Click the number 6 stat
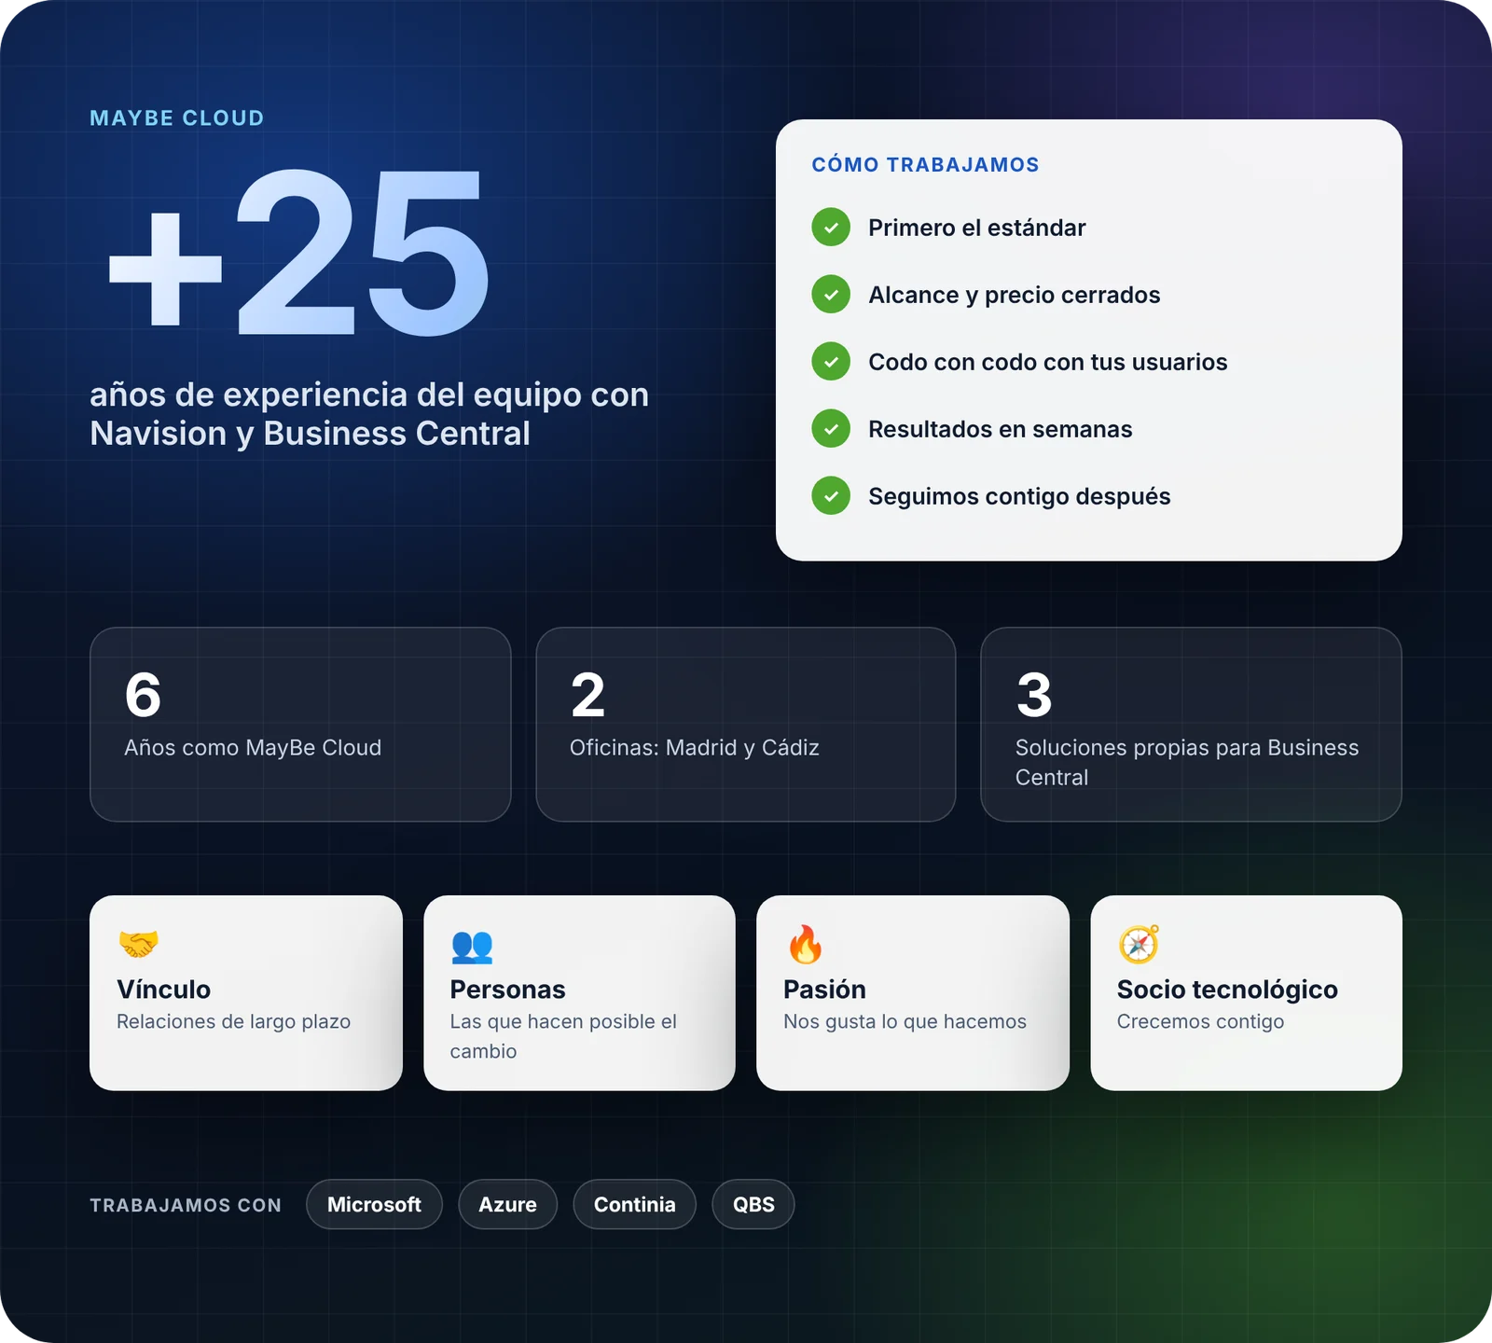1492x1343 pixels. tap(143, 695)
